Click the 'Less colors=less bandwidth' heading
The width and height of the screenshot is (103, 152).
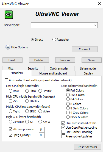[79, 86]
